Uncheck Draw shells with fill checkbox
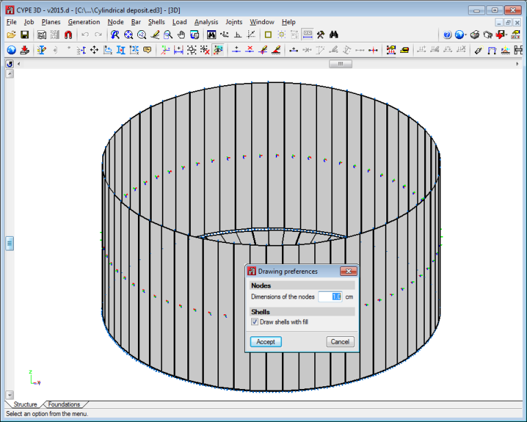The width and height of the screenshot is (527, 422). coord(255,322)
